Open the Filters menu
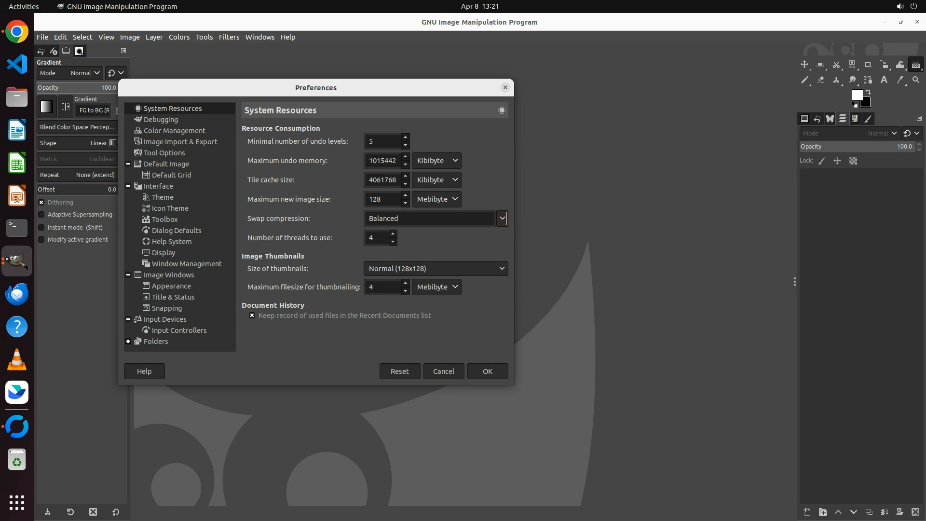Viewport: 926px width, 521px height. tap(229, 37)
